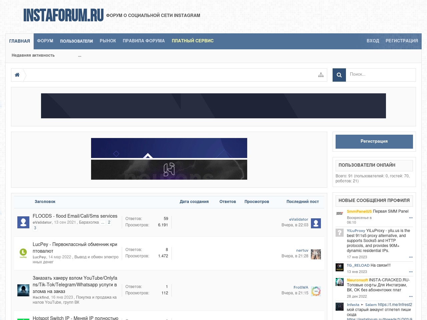Open eValidator last poster name

(x=299, y=219)
